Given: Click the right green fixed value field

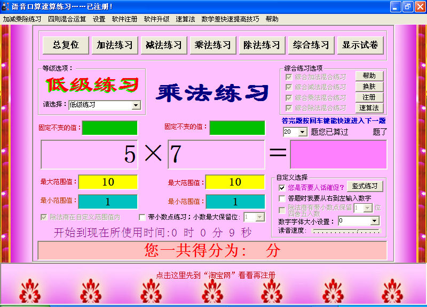Looking at the screenshot, I should (237, 128).
